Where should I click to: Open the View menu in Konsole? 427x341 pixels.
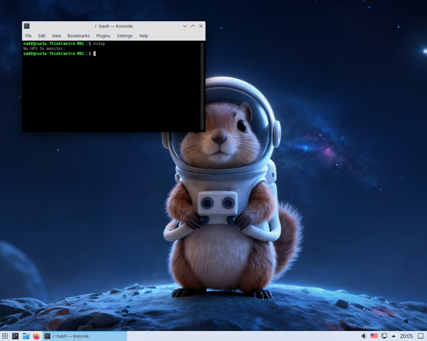coord(56,36)
